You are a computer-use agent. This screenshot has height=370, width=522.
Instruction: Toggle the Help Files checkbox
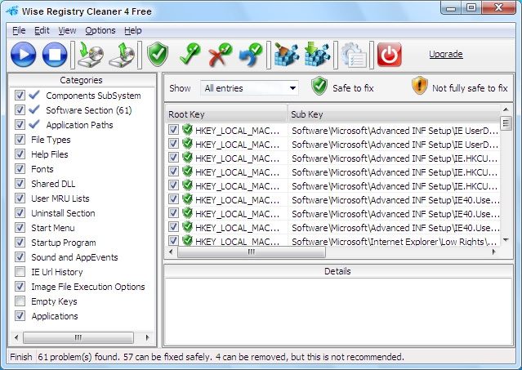click(x=20, y=154)
